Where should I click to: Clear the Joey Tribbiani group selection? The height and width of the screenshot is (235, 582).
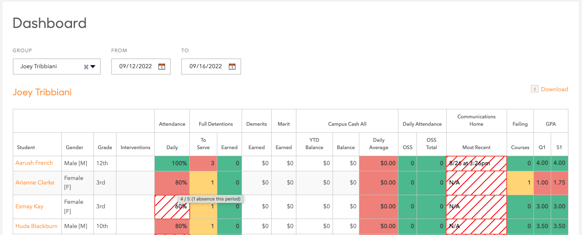pos(86,67)
